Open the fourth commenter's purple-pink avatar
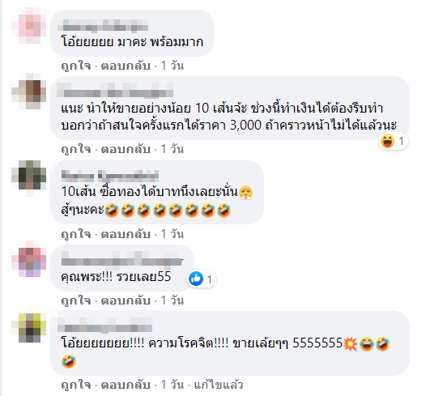 (29, 258)
